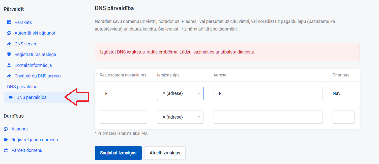The width and height of the screenshot is (379, 164).
Task: Click the first row Adrese input field
Action: pos(268,93)
